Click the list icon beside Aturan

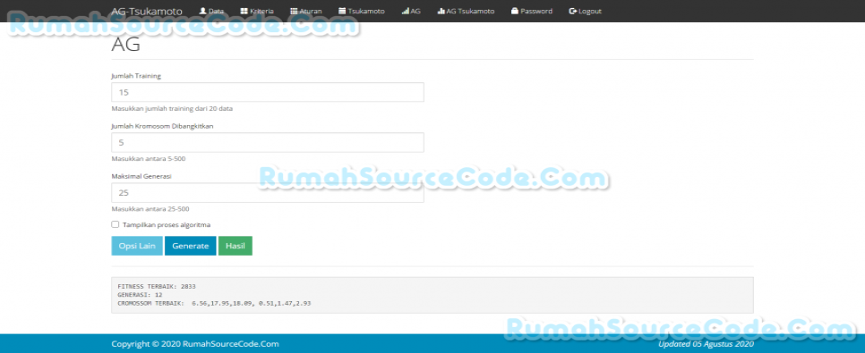[294, 11]
